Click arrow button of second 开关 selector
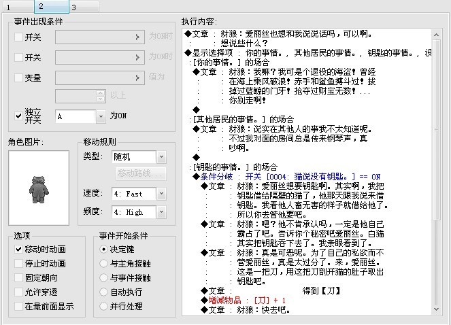 point(137,58)
